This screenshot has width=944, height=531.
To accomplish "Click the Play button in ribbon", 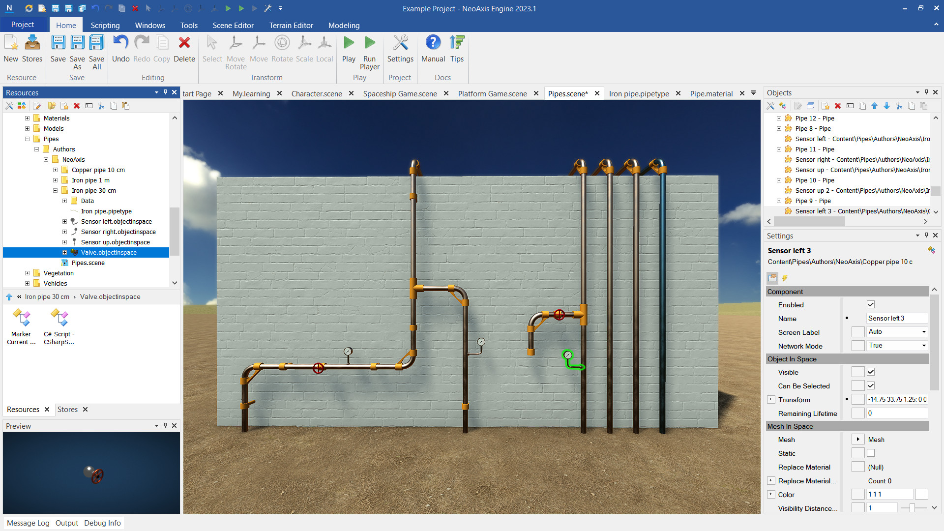I will coord(349,49).
